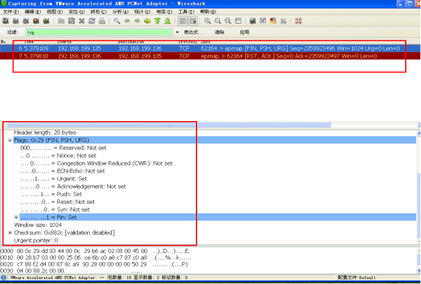The width and height of the screenshot is (421, 284).
Task: Restart the running capture icon
Action: 46,21
